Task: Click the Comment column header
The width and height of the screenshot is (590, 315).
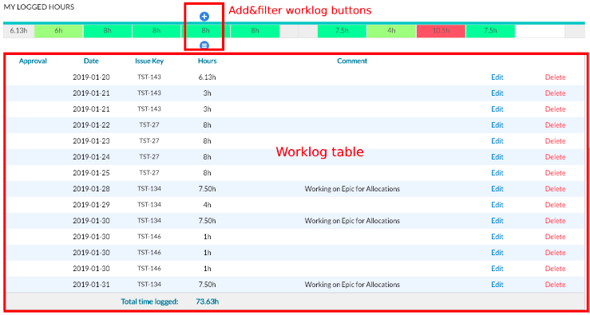Action: click(352, 61)
